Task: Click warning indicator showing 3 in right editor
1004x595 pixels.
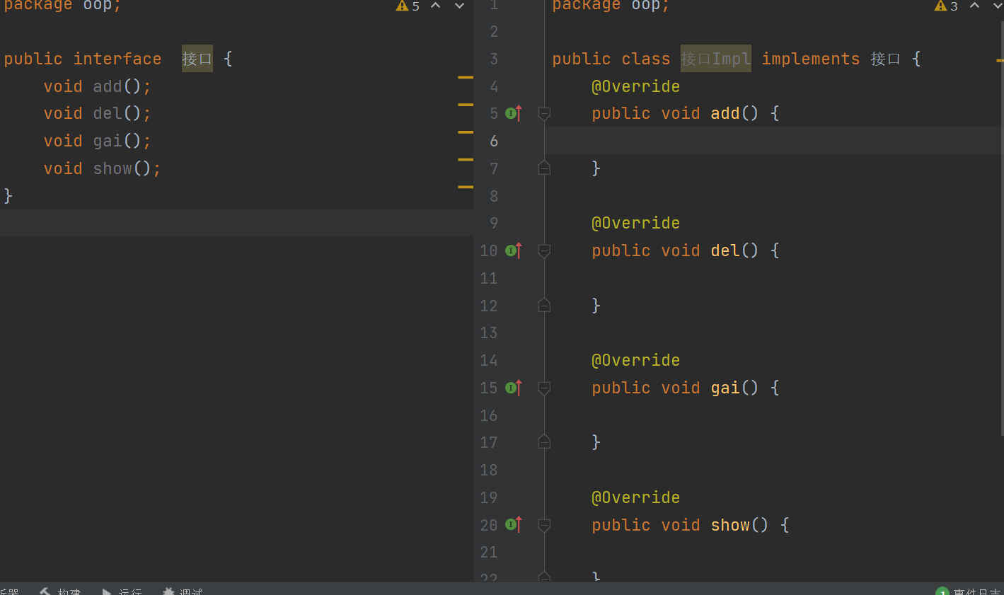Action: coord(946,6)
